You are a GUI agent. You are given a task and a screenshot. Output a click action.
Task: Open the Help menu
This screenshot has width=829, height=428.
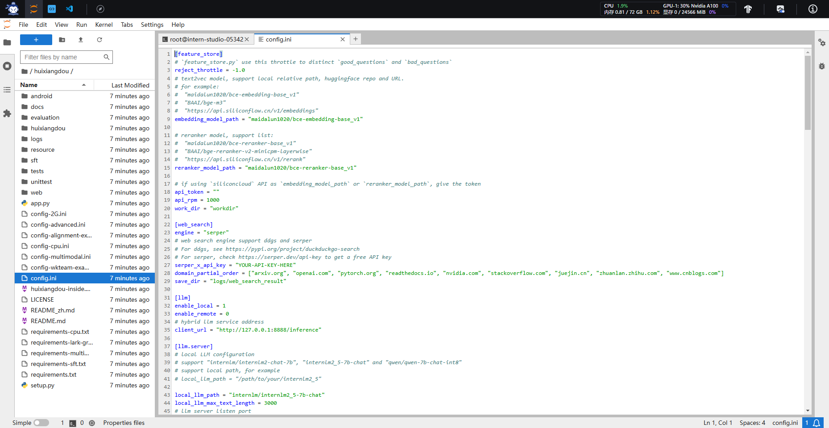pos(178,25)
